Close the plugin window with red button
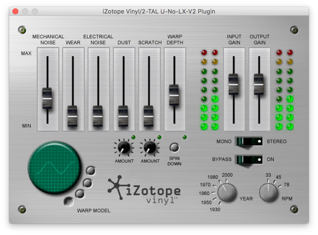318x235 pixels. pos(15,11)
